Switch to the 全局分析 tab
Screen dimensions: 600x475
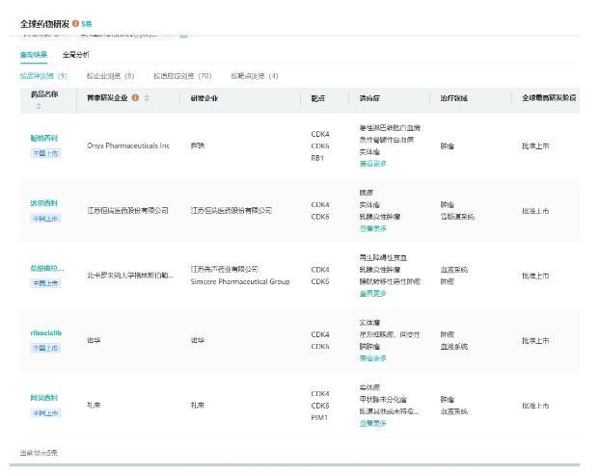pos(76,55)
